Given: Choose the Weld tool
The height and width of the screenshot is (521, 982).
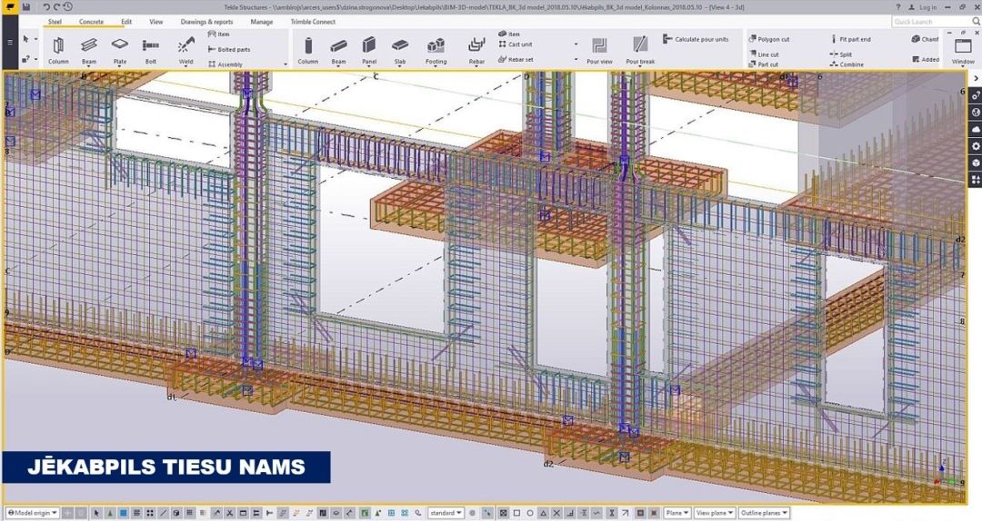Looking at the screenshot, I should 185,47.
